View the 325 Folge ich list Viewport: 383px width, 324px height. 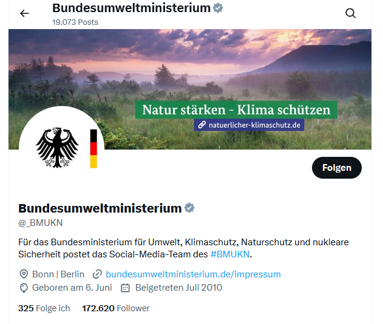[44, 308]
